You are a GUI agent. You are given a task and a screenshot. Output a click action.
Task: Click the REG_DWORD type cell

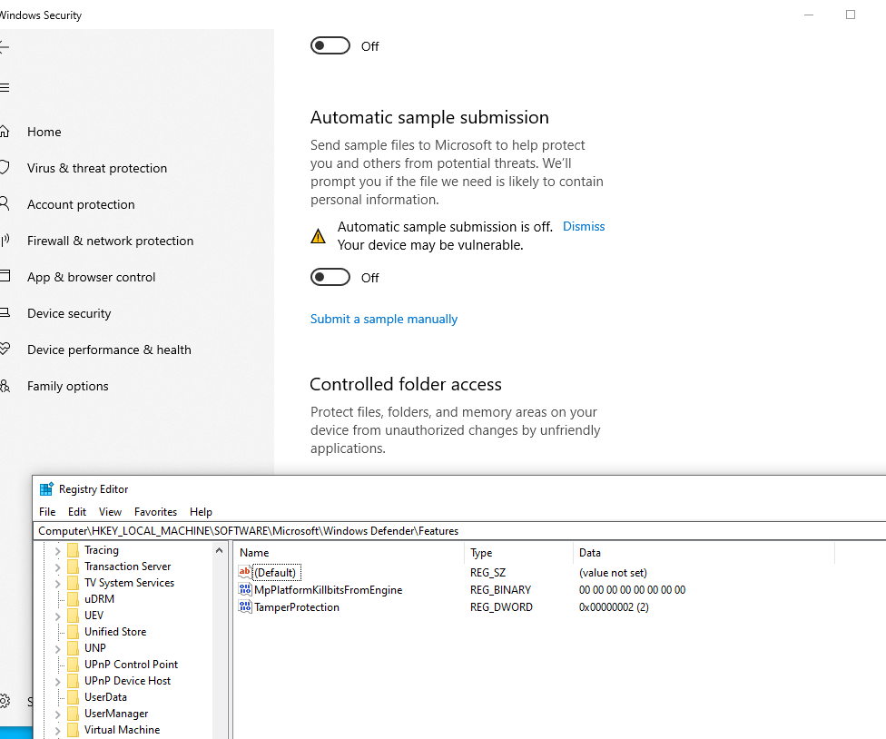click(501, 606)
